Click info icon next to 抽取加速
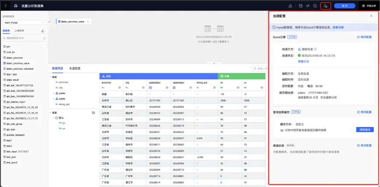 click(x=315, y=49)
